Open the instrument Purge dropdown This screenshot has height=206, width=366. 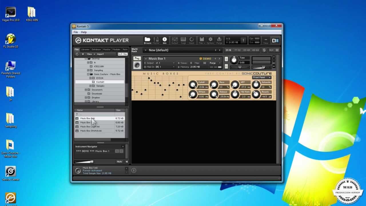[x=215, y=63]
